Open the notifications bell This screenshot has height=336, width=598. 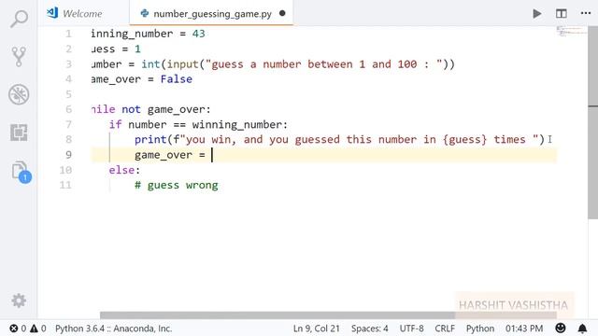point(582,329)
